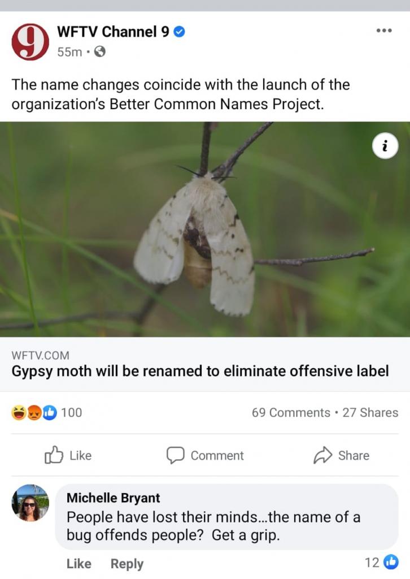Share the gypsy moth post
The image size is (410, 579).
pyautogui.click(x=341, y=455)
